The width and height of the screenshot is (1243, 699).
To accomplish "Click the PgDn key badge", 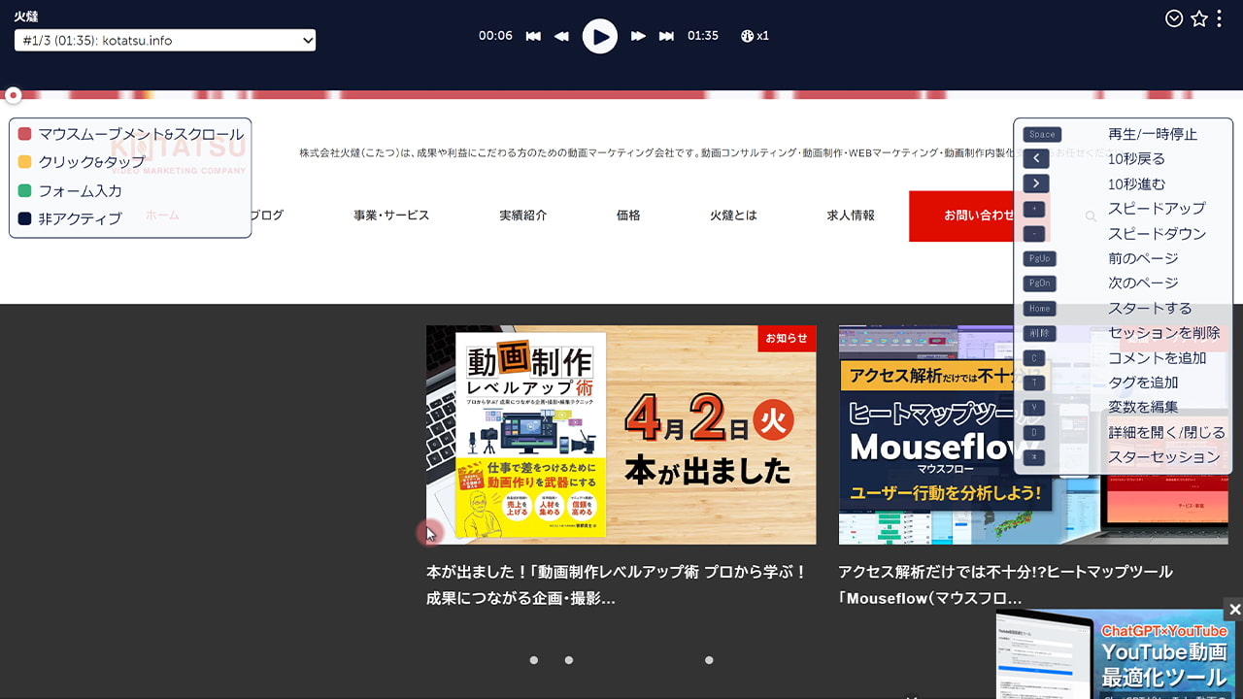I will click(1039, 283).
